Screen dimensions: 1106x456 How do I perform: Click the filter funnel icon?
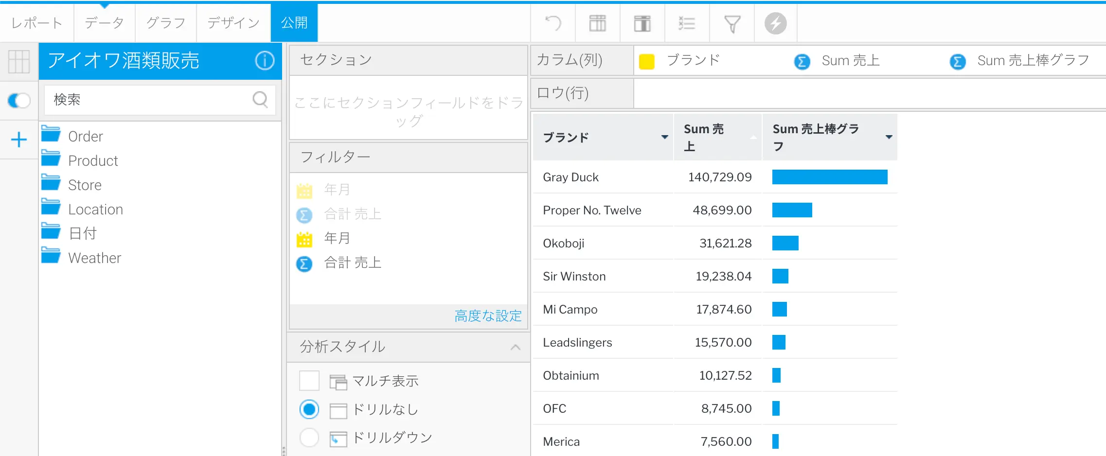[732, 23]
